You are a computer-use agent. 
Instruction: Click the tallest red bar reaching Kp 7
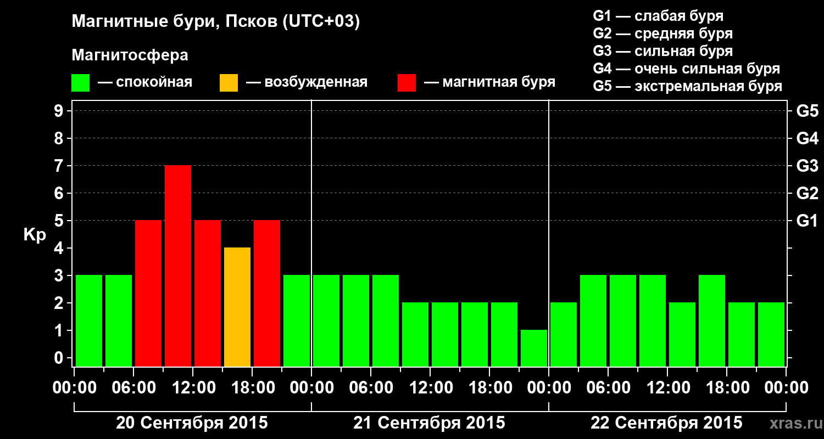[178, 266]
